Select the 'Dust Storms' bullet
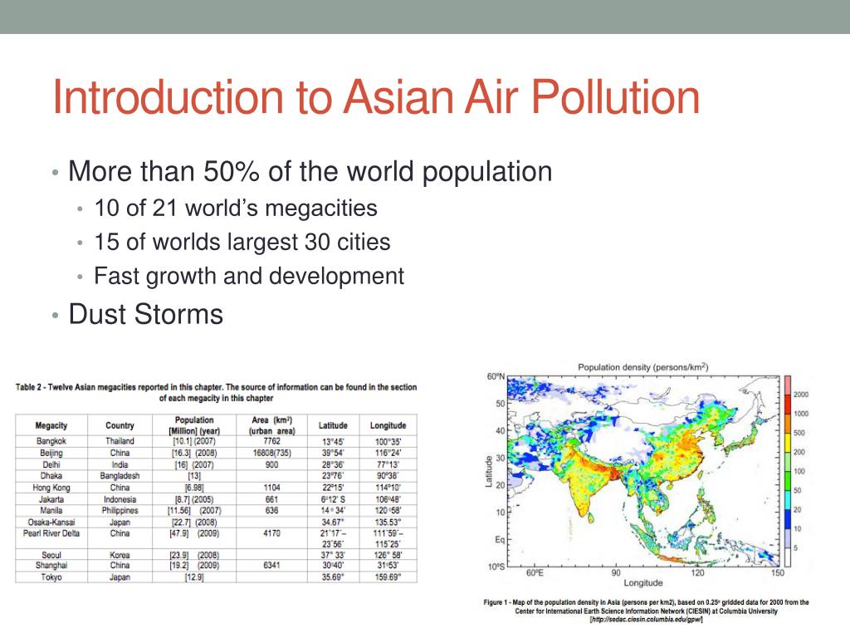 click(146, 314)
